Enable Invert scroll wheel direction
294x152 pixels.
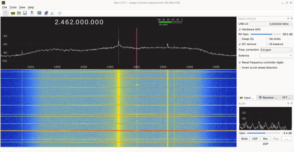[x=240, y=67]
